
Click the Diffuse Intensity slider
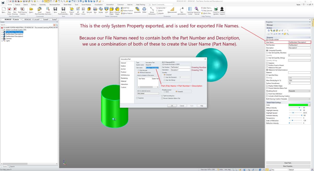coord(295,108)
